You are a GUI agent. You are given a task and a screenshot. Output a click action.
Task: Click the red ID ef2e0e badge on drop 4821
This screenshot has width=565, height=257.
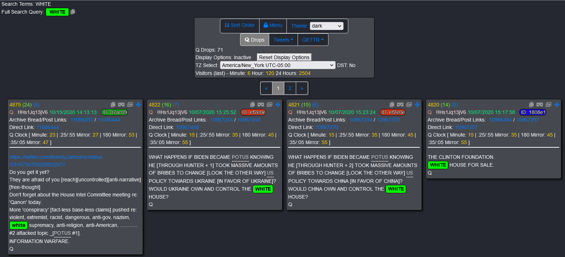point(393,112)
